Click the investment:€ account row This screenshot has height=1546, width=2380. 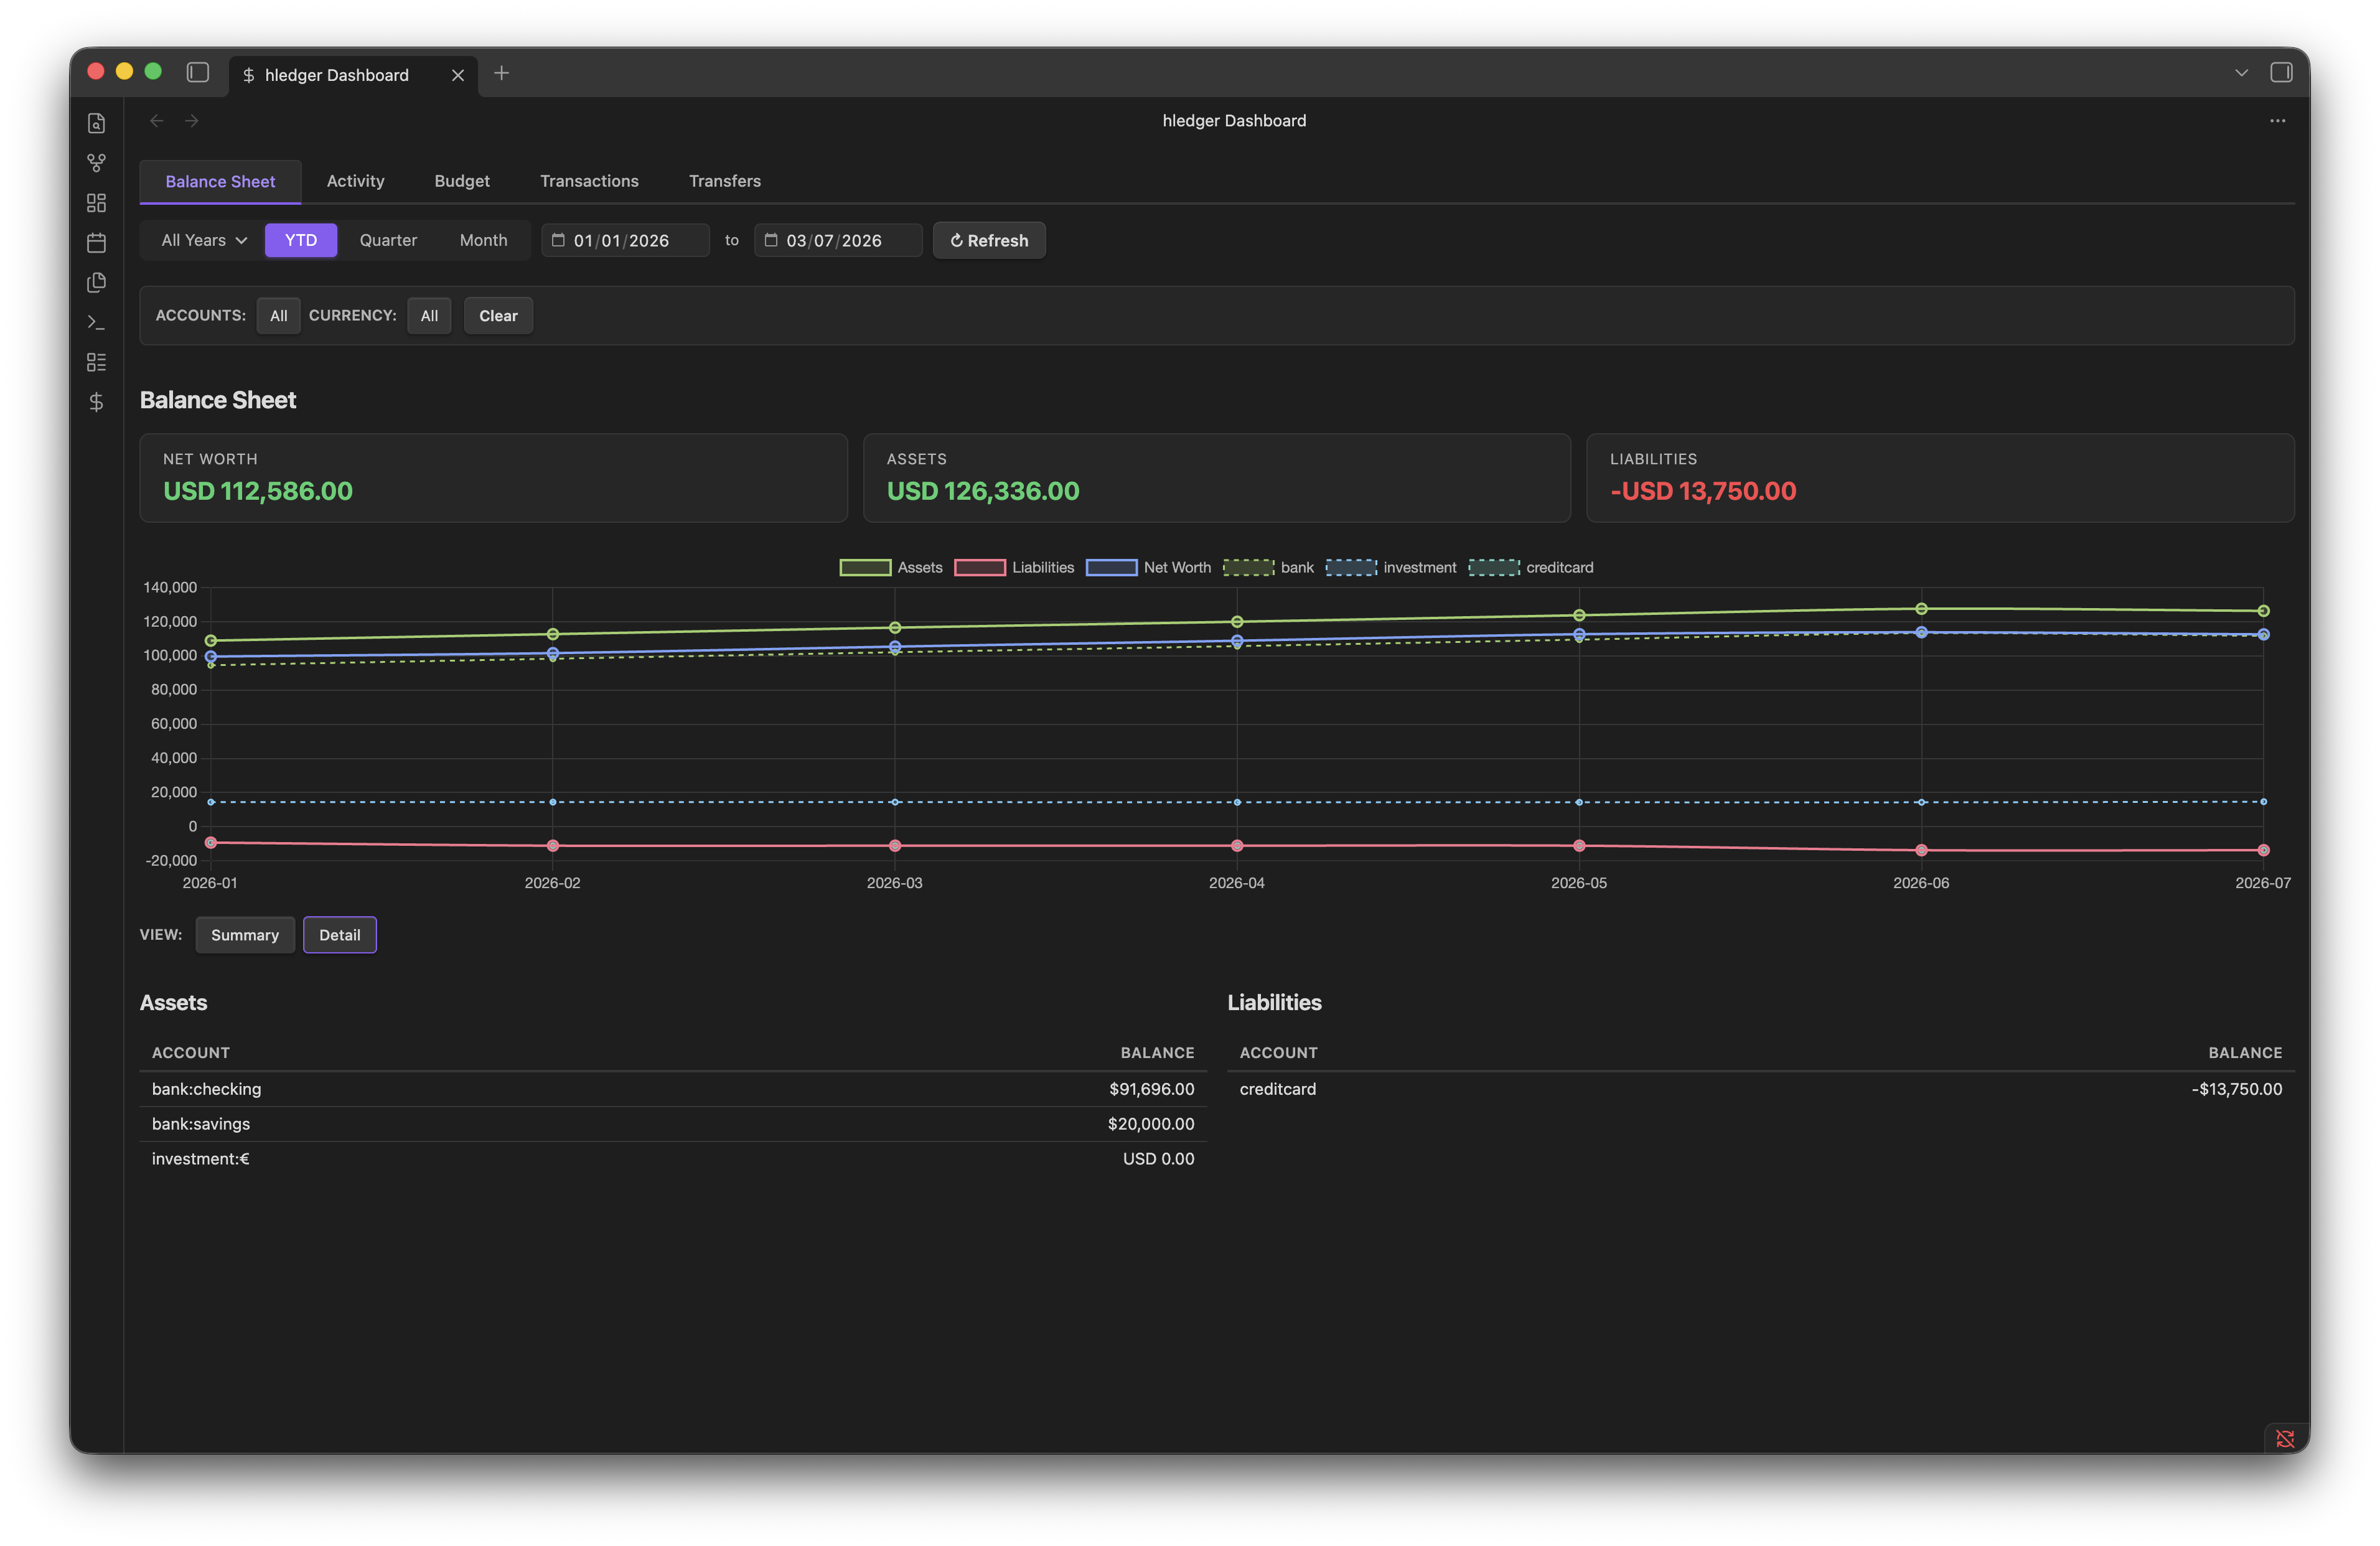pyautogui.click(x=673, y=1159)
